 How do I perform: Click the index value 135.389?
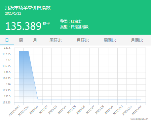(x=23, y=26)
